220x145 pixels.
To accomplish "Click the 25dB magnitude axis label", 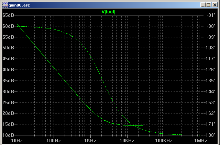I will click(x=8, y=102).
